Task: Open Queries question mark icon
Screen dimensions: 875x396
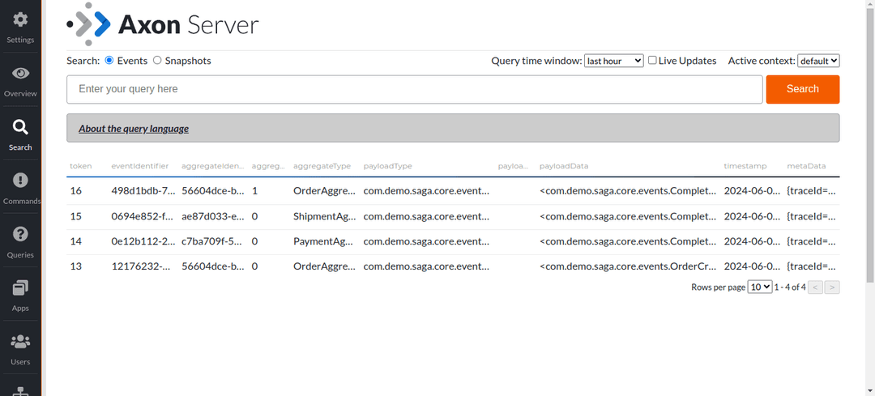Action: click(20, 234)
